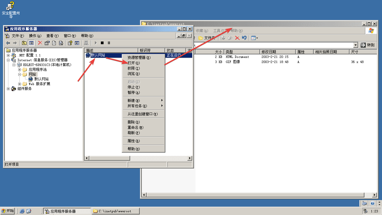Click the Stop site square toolbar icon
This screenshot has height=215, width=382.
[x=102, y=43]
